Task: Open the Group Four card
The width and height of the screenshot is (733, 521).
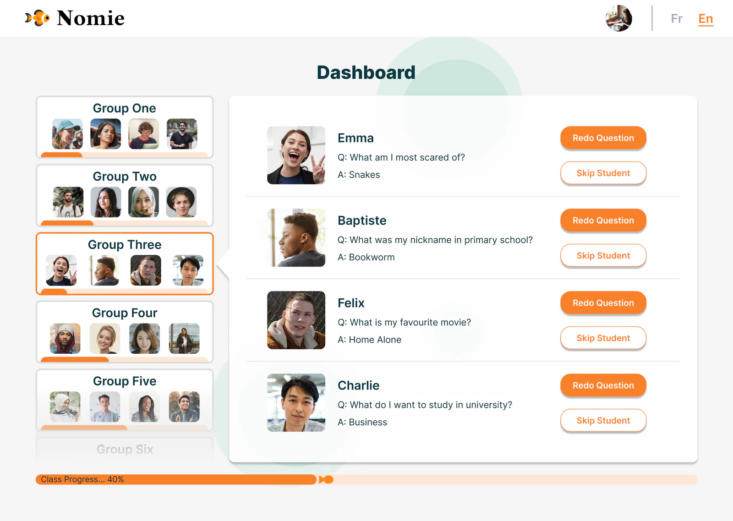Action: click(x=125, y=332)
